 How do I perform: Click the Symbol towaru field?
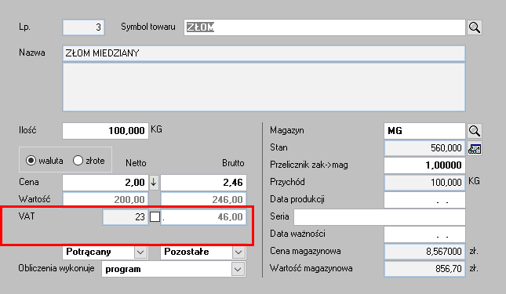click(324, 27)
